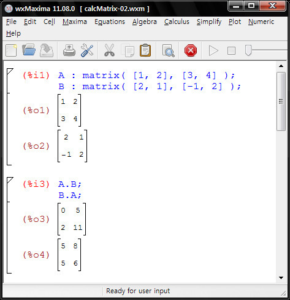Click the %o3 matrix output

tap(72, 219)
